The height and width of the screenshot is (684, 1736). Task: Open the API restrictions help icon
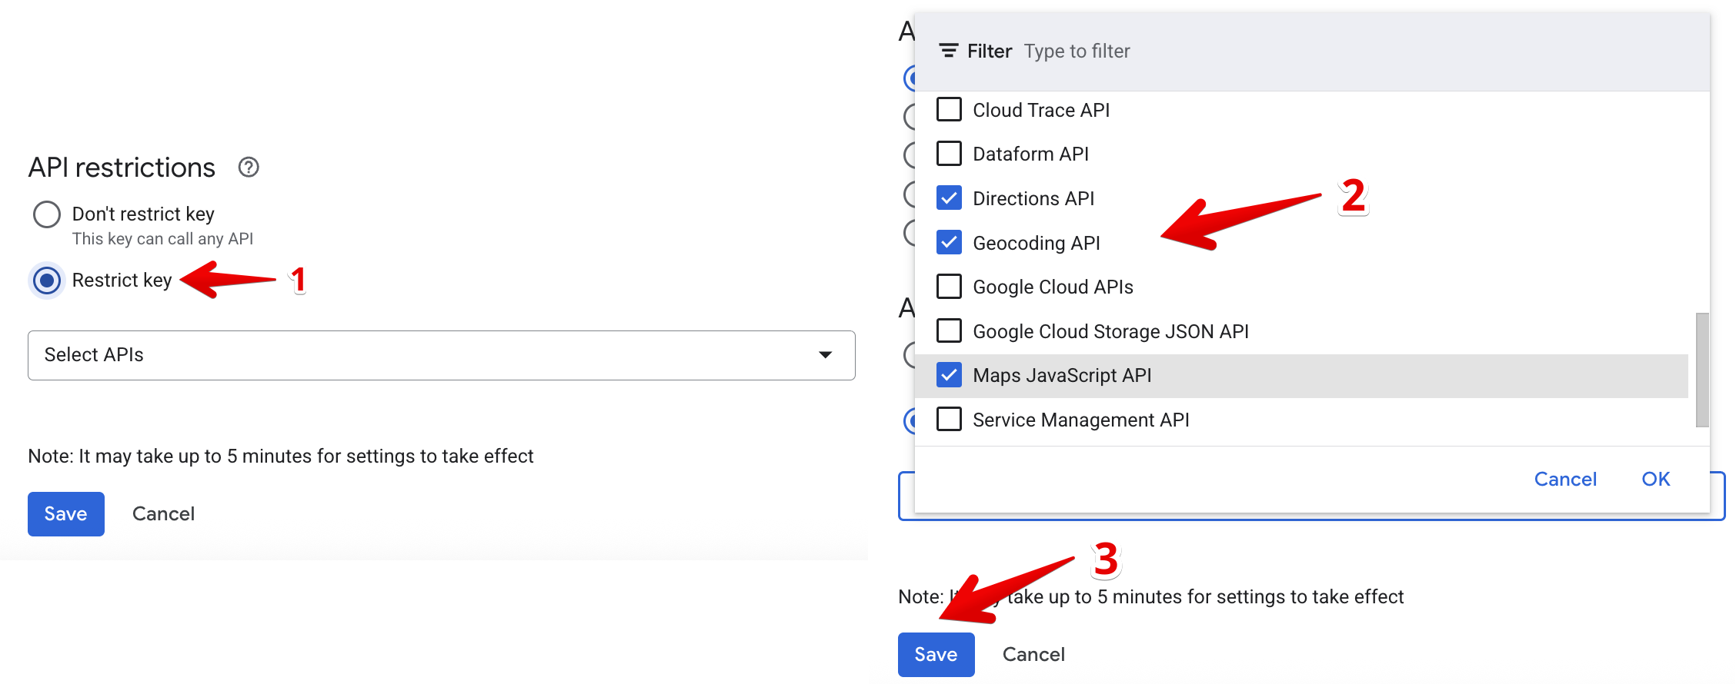[249, 167]
